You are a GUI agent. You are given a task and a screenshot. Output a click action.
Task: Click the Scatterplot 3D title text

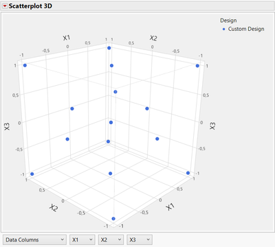point(30,6)
